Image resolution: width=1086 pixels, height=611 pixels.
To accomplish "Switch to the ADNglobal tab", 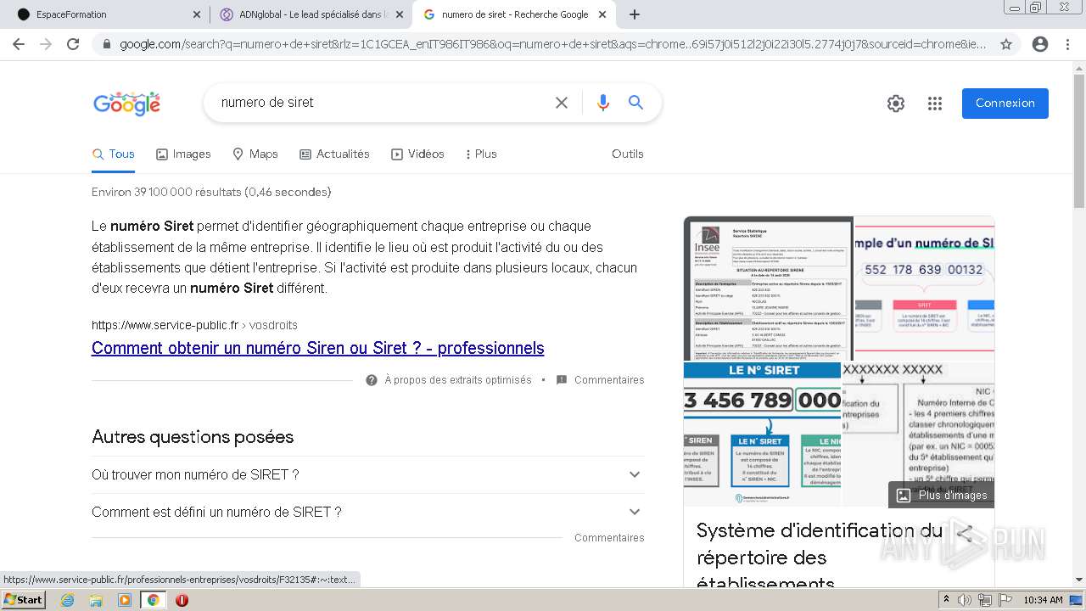I will 311,14.
